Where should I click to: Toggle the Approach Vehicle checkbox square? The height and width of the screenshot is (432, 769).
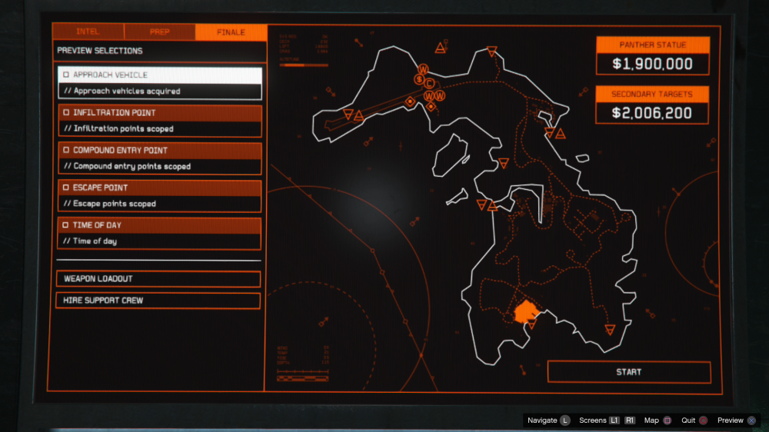[66, 75]
